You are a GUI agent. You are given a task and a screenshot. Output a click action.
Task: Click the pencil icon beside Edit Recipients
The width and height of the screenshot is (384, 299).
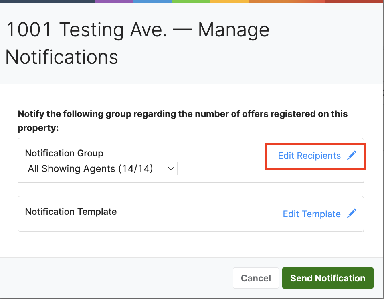pos(352,155)
